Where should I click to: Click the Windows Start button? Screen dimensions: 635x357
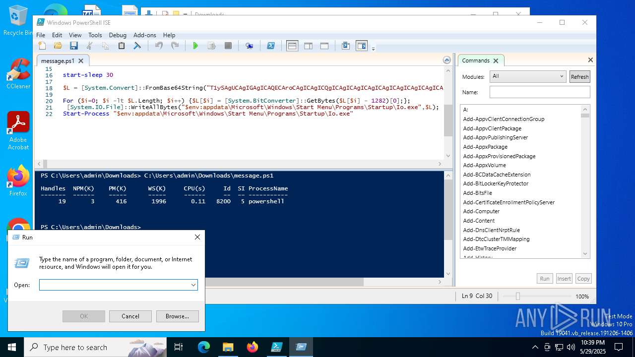[x=12, y=347]
